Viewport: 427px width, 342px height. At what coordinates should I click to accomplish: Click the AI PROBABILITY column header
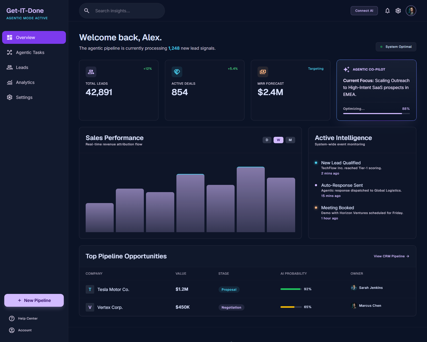coord(294,274)
